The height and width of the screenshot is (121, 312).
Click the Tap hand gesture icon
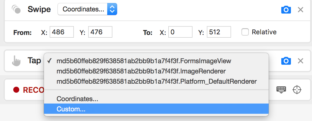click(x=16, y=61)
